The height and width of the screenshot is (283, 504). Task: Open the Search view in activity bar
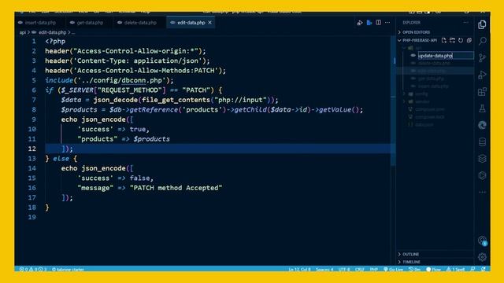coord(482,41)
